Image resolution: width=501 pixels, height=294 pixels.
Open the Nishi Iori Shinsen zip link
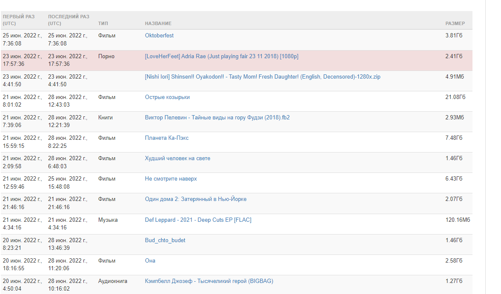click(263, 76)
